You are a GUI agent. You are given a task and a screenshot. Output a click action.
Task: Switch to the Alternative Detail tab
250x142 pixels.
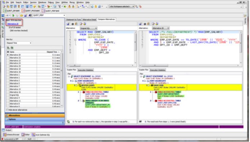89,19
